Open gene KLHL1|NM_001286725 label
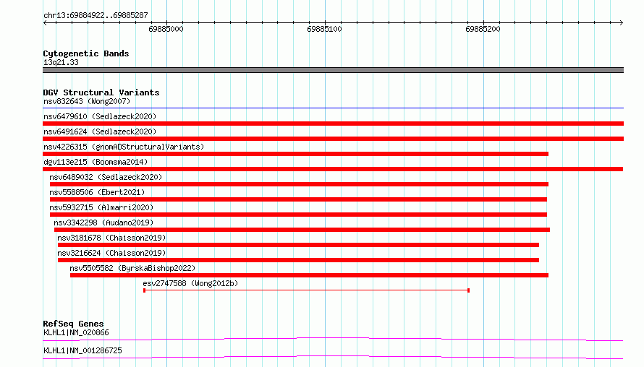This screenshot has width=644, height=367. click(82, 350)
